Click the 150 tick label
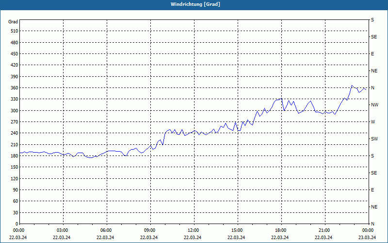This screenshot has width=388, height=243. coord(15,167)
